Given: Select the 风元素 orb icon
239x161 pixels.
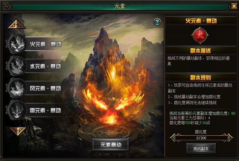Looking at the screenshot, I should [17, 88].
